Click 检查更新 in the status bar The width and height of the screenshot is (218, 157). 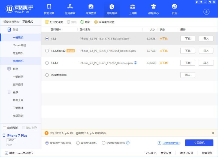pyautogui.click(x=207, y=153)
